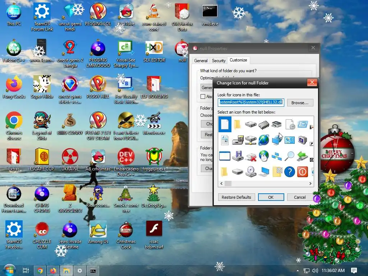Click the TeamOS Forum Link icon
Screen dimensions: 368x276
click(x=42, y=17)
